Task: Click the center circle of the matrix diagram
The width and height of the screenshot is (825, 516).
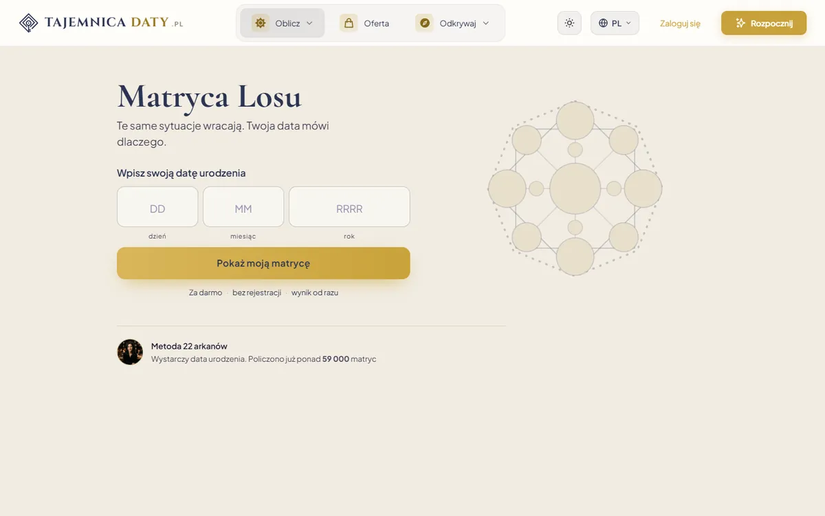Action: coord(575,189)
